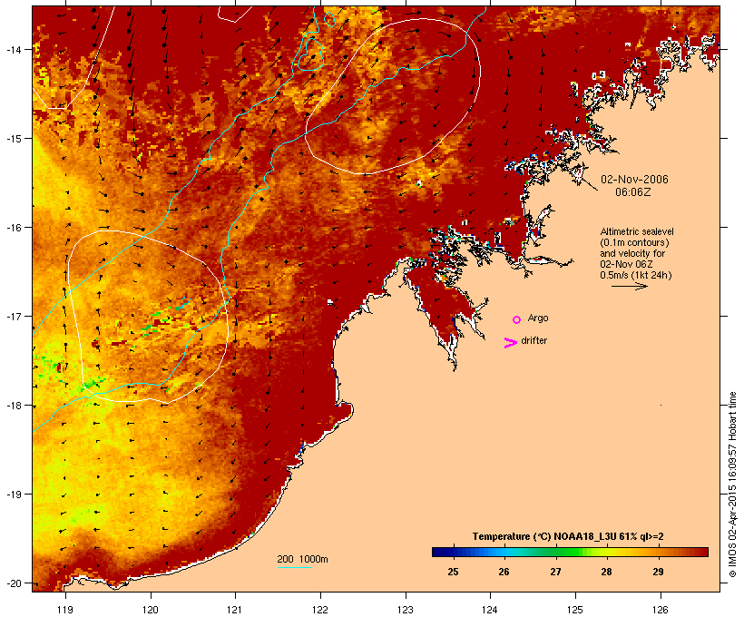The height and width of the screenshot is (617, 744).
Task: Click the longitude axis label 119
Action: pyautogui.click(x=65, y=610)
